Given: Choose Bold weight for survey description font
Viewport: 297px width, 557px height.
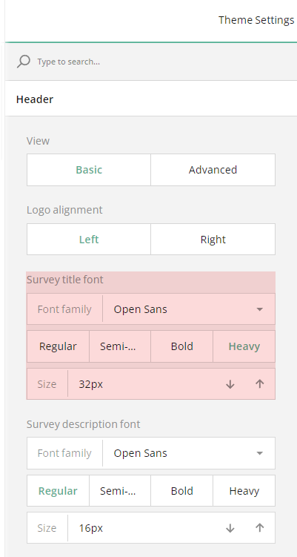Looking at the screenshot, I should (x=182, y=491).
